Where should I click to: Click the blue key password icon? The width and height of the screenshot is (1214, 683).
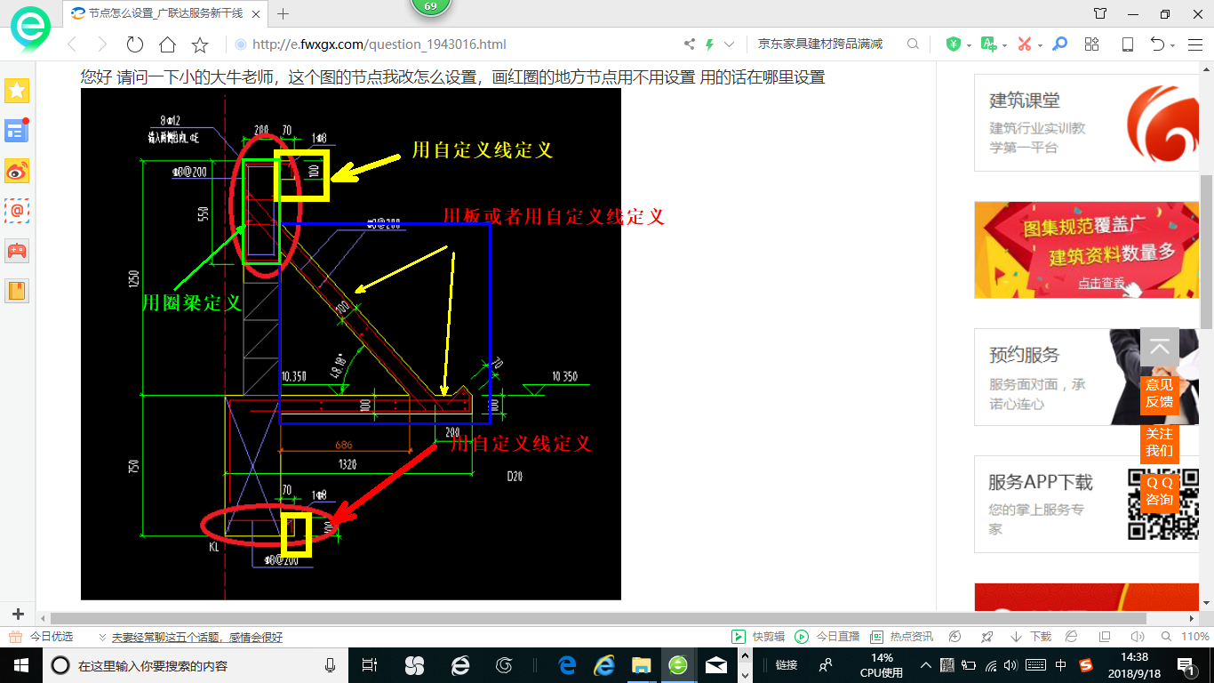1059,44
